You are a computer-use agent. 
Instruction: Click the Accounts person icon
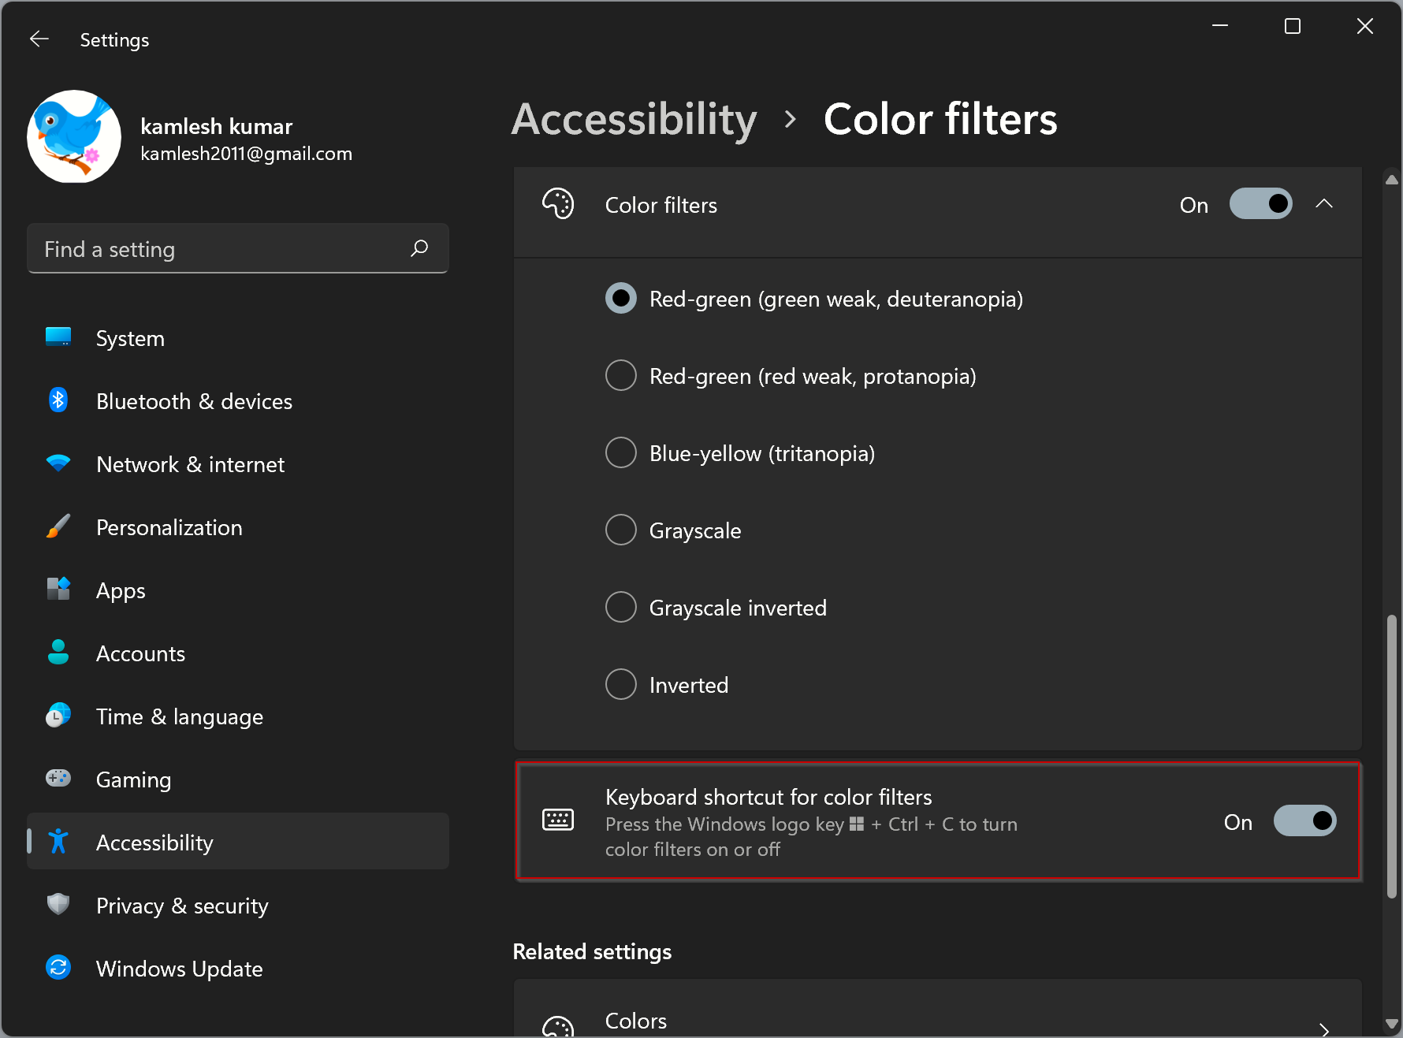58,653
